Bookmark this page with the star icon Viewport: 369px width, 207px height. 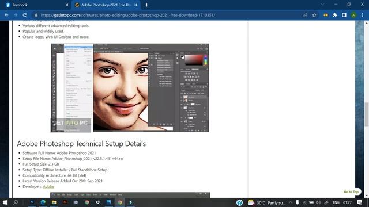pyautogui.click(x=314, y=15)
